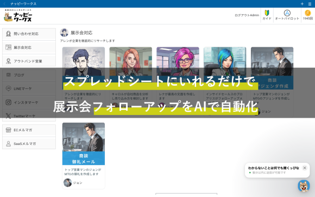Click the ナッピーワークス shiba dog logo

pos(18,15)
